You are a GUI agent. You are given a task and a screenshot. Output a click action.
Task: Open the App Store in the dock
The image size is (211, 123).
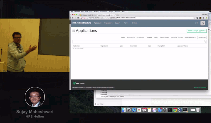(160, 110)
